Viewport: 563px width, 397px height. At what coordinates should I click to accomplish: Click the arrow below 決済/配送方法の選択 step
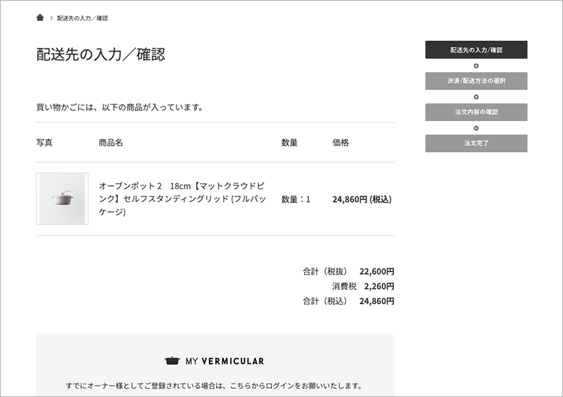476,97
